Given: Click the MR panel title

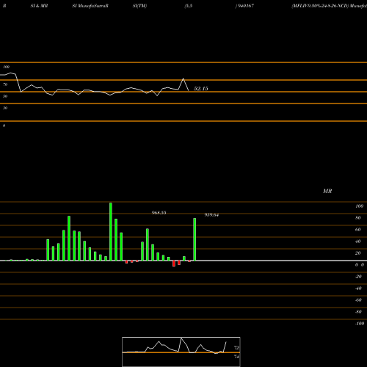Looking at the screenshot, I should 327,191.
